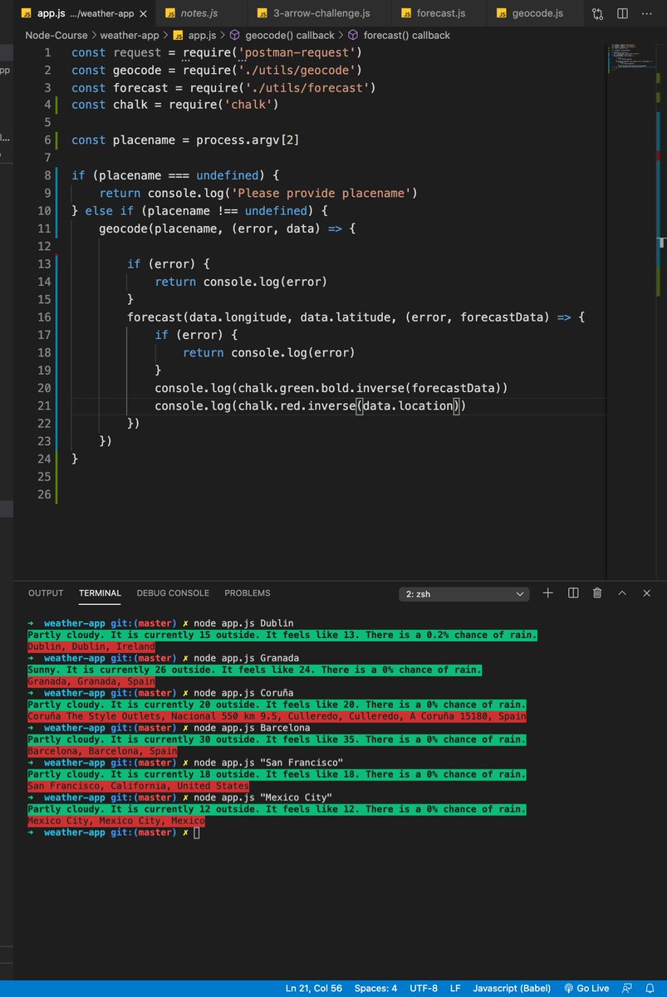Screen dimensions: 667x997
Task: Click the feedback icon in status bar
Action: (x=625, y=988)
